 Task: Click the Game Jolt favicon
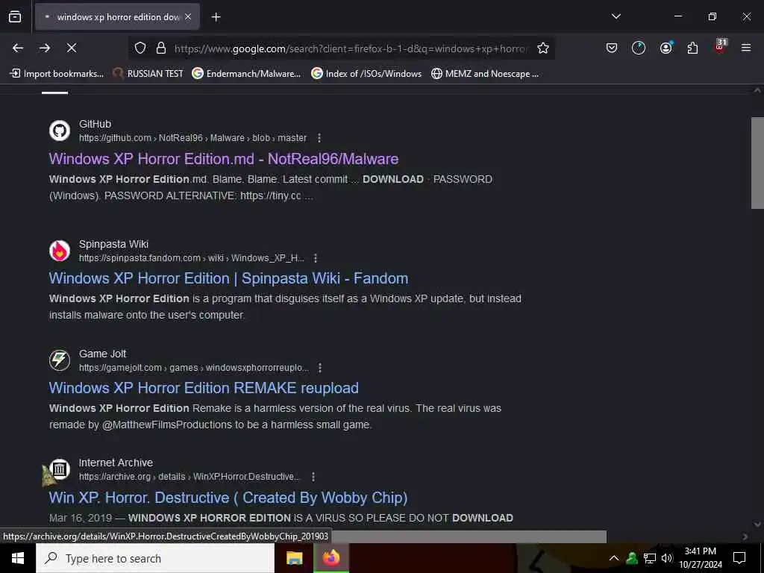pyautogui.click(x=60, y=360)
